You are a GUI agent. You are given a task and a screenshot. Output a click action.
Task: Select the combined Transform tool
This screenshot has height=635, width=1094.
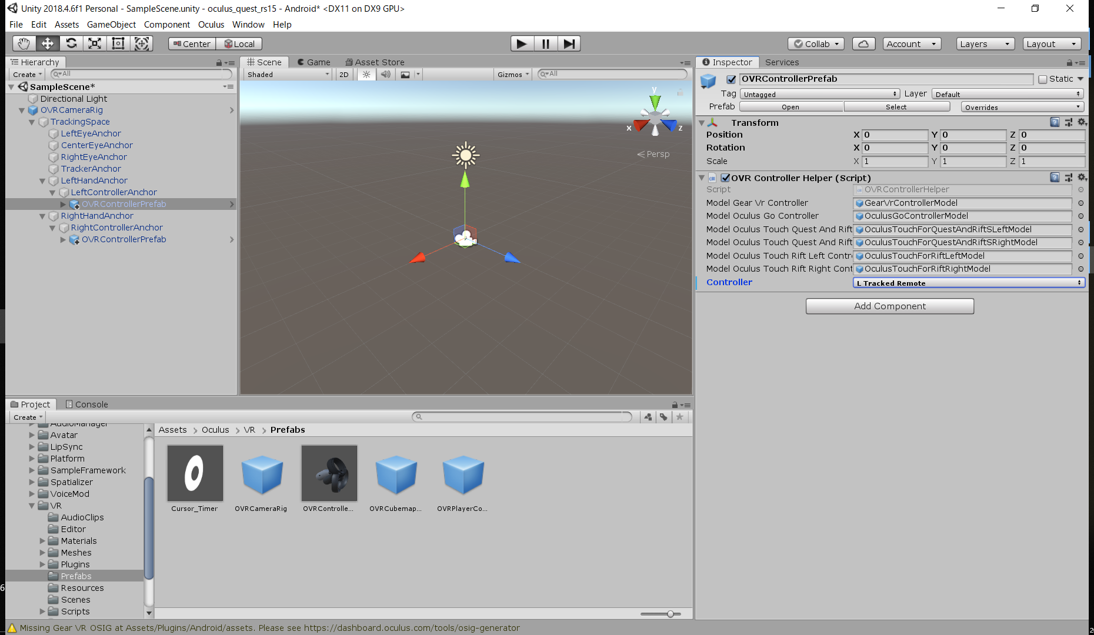point(142,44)
